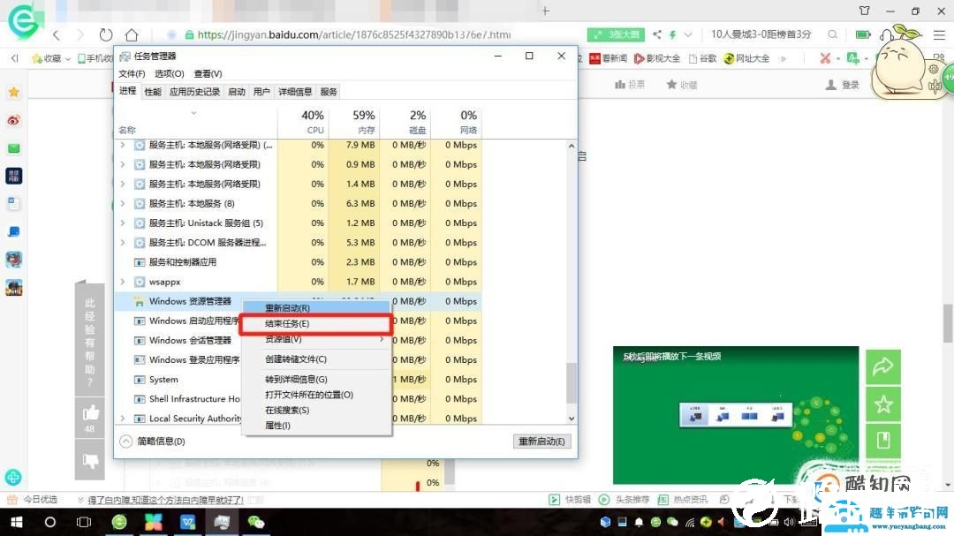Click the green plus icon at sidebar bottom
The width and height of the screenshot is (954, 536).
13,477
